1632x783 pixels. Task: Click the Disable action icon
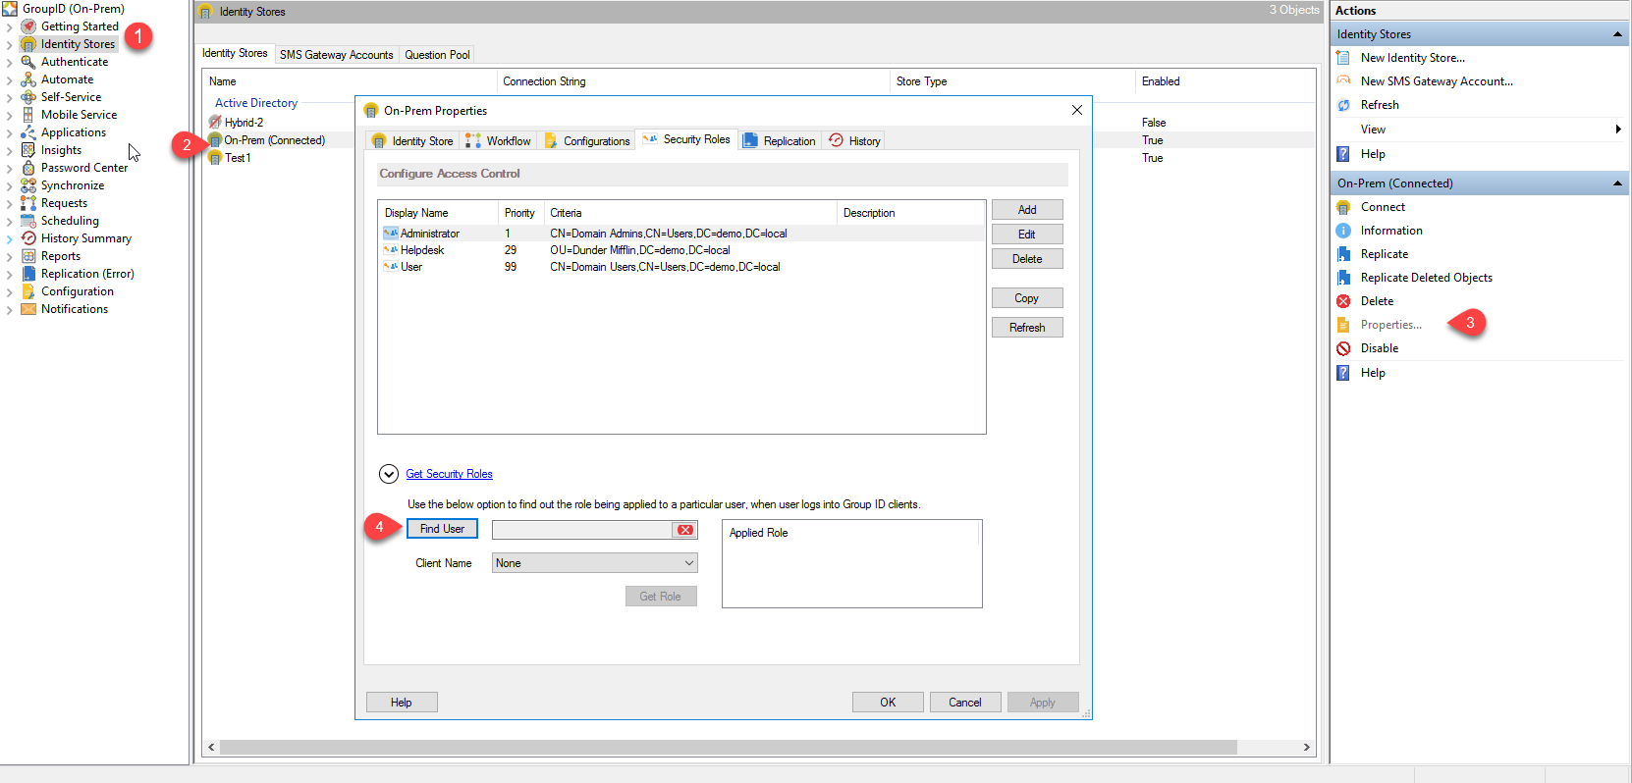tap(1343, 348)
